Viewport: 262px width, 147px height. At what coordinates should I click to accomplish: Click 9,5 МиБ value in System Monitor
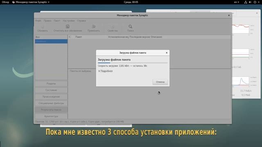246,95
